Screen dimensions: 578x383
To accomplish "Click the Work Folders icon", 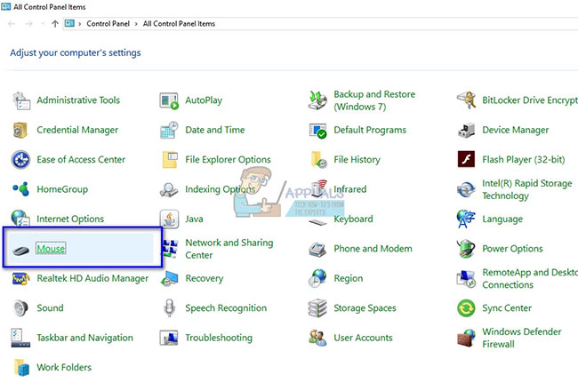I will (21, 368).
